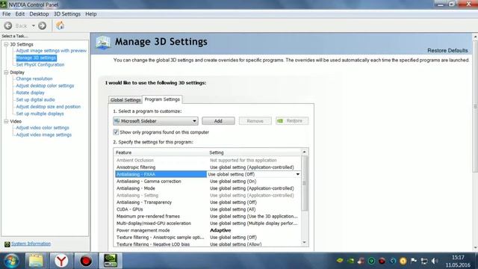The width and height of the screenshot is (478, 269).
Task: Collapse the 3D Settings tree node
Action: pos(6,44)
